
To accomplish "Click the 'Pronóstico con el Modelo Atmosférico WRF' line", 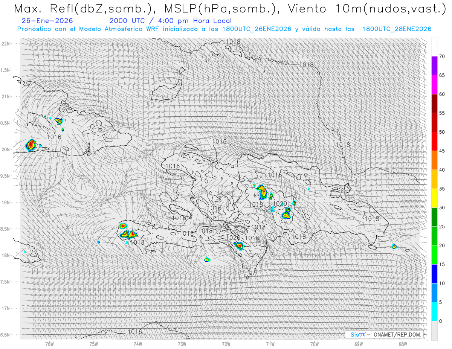I will 224,29.
